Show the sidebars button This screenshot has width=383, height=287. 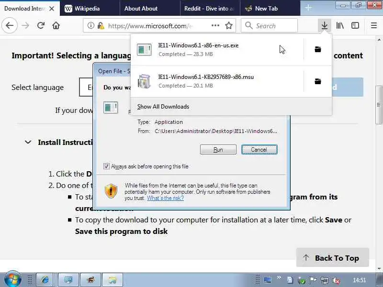(355, 25)
